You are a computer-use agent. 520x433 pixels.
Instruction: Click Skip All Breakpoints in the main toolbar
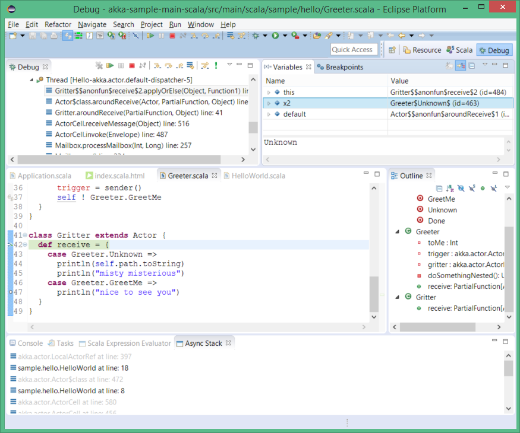[x=135, y=36]
